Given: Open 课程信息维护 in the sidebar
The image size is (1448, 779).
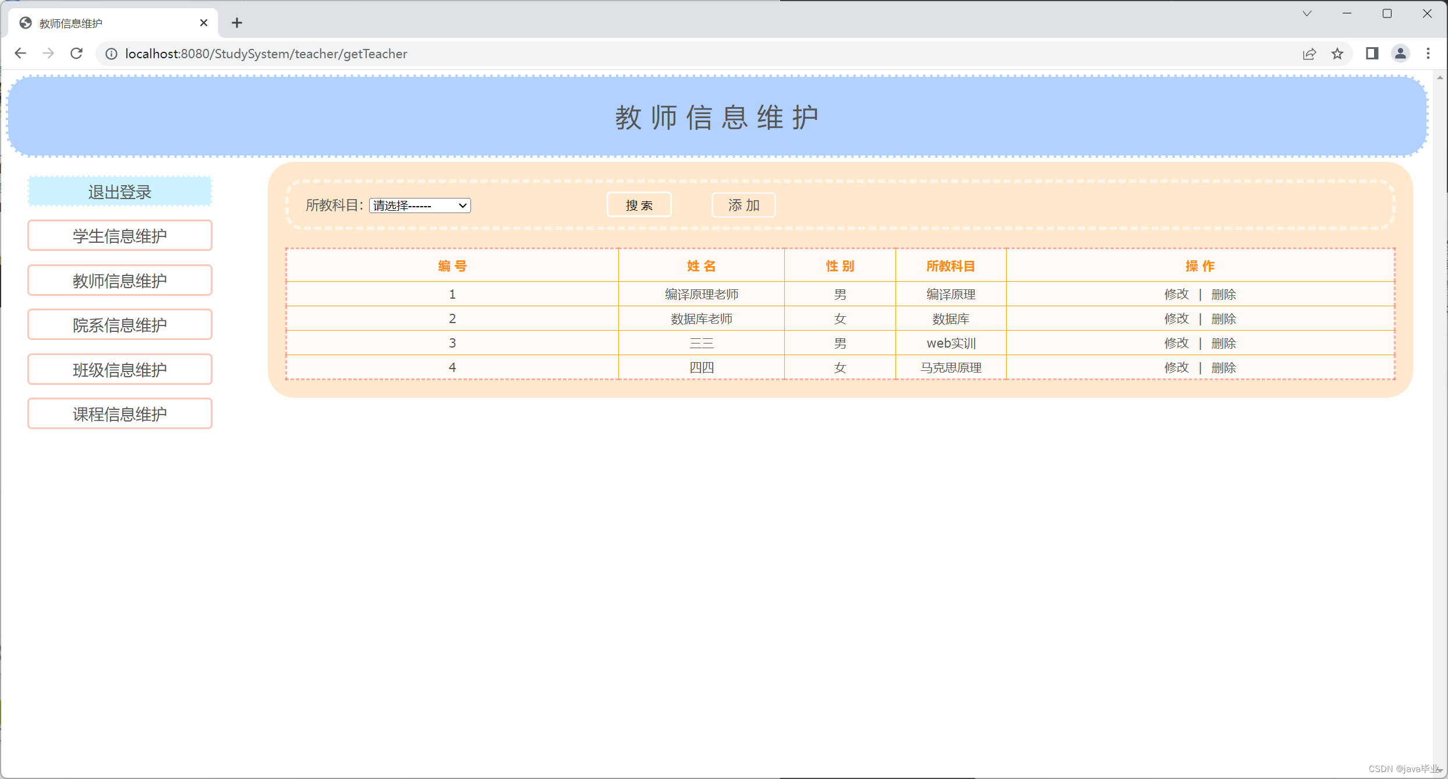Looking at the screenshot, I should coord(120,414).
